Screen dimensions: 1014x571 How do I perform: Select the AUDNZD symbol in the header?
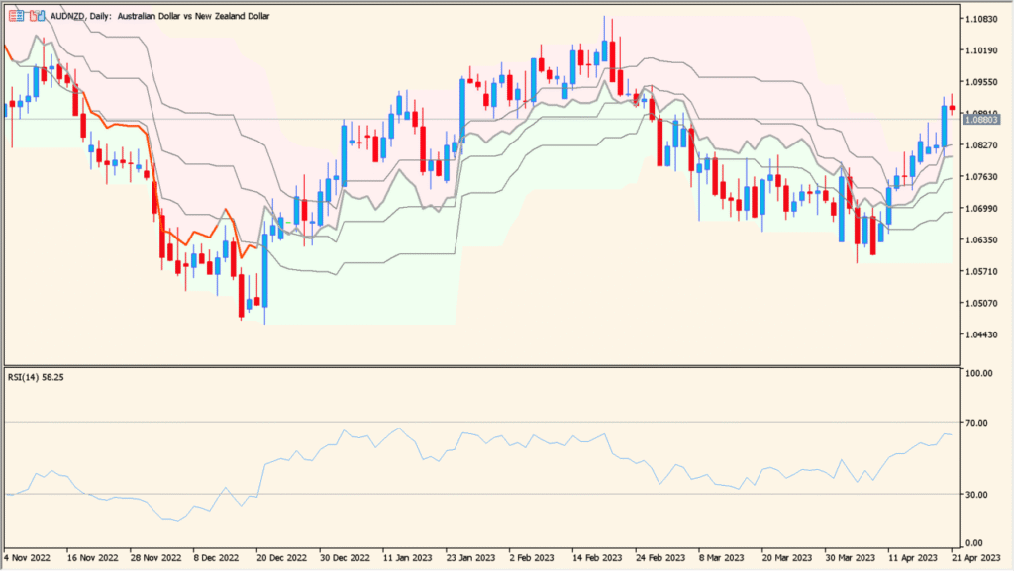(66, 16)
